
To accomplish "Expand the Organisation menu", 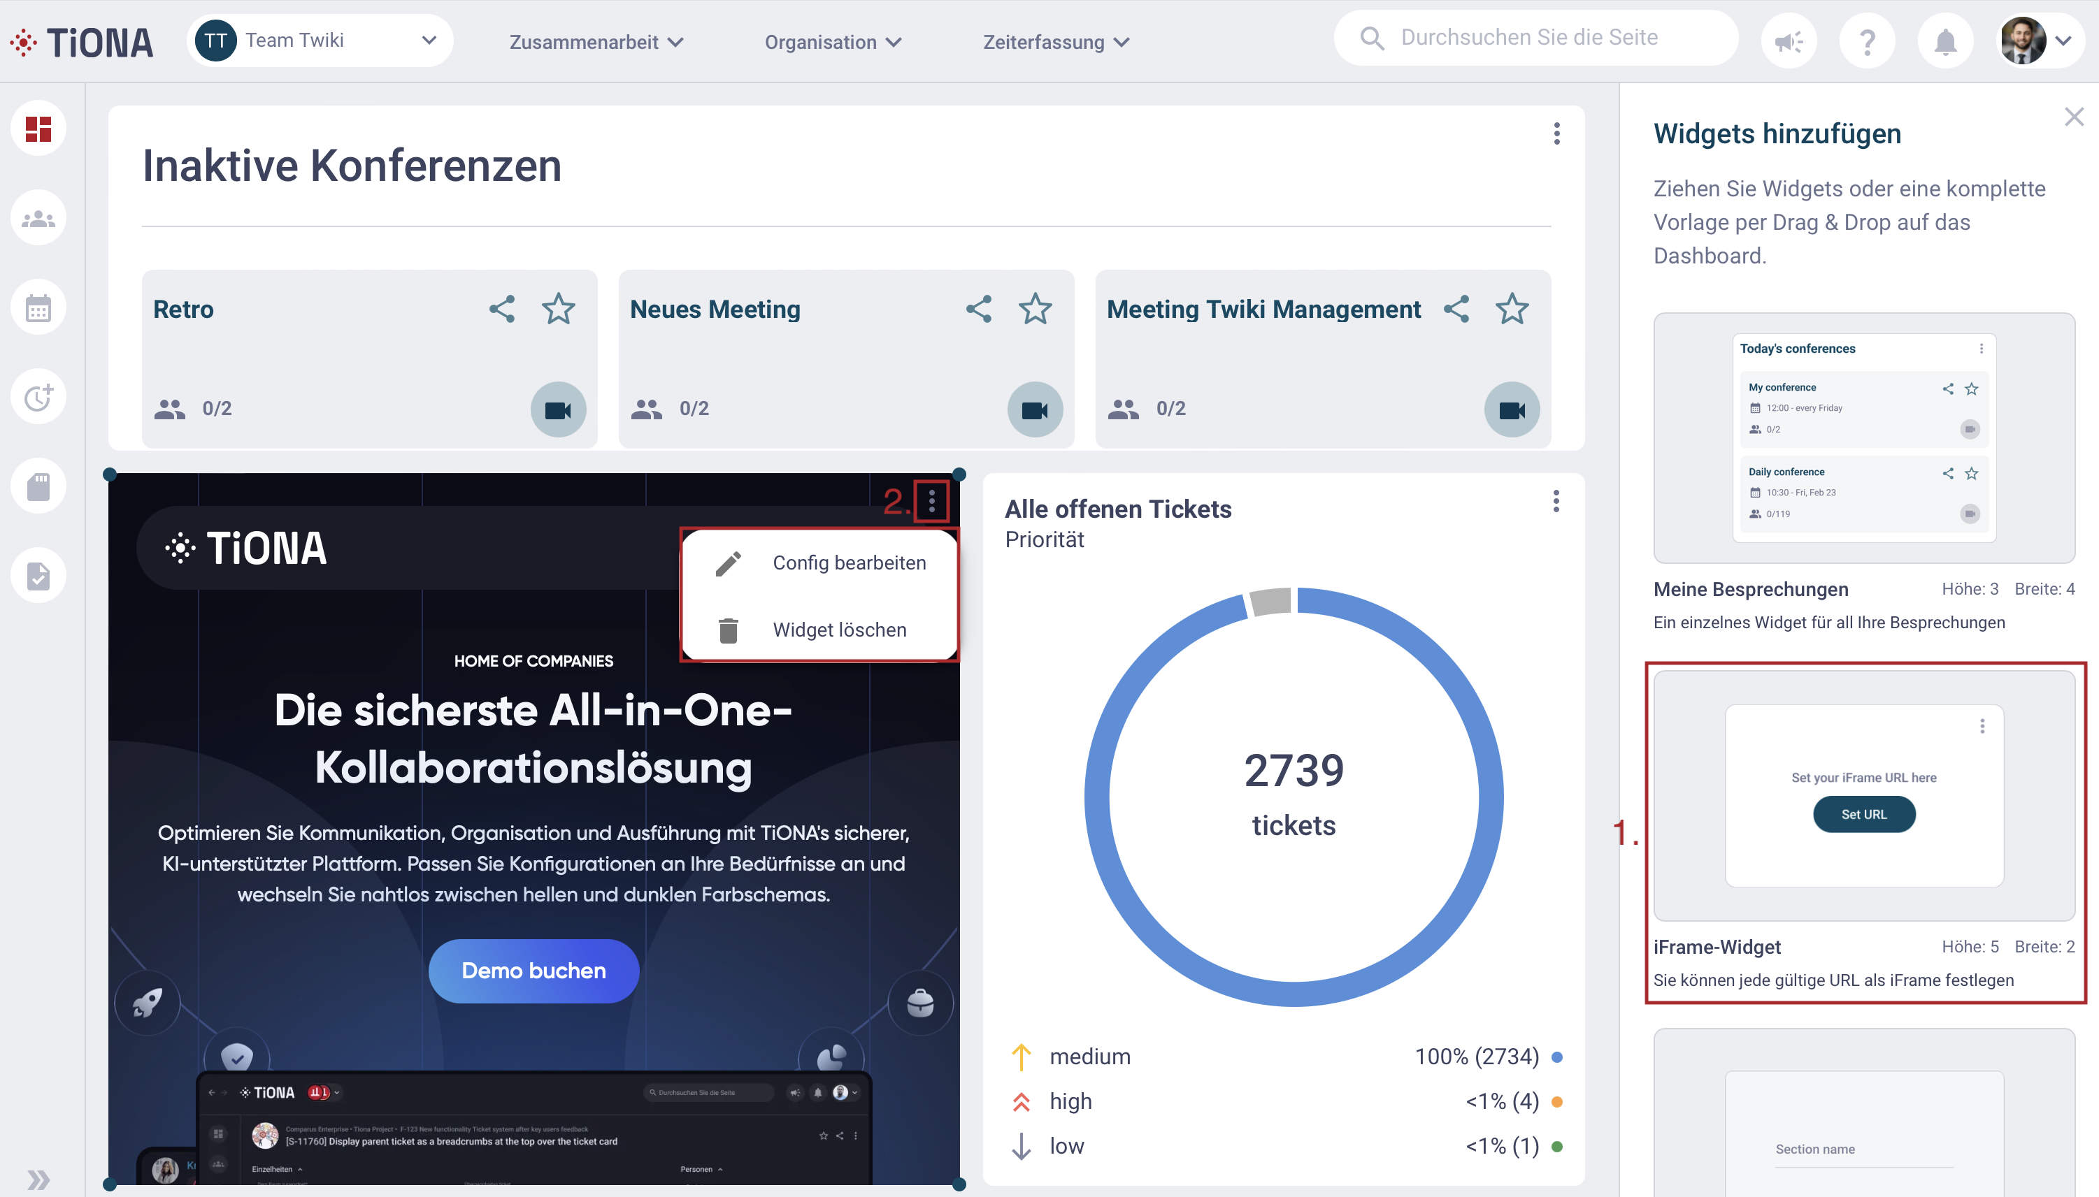I will [833, 42].
